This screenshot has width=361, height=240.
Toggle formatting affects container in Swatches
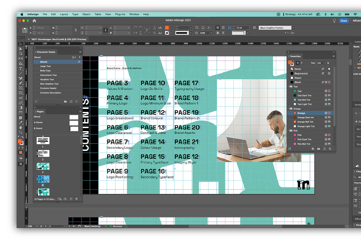point(298,63)
